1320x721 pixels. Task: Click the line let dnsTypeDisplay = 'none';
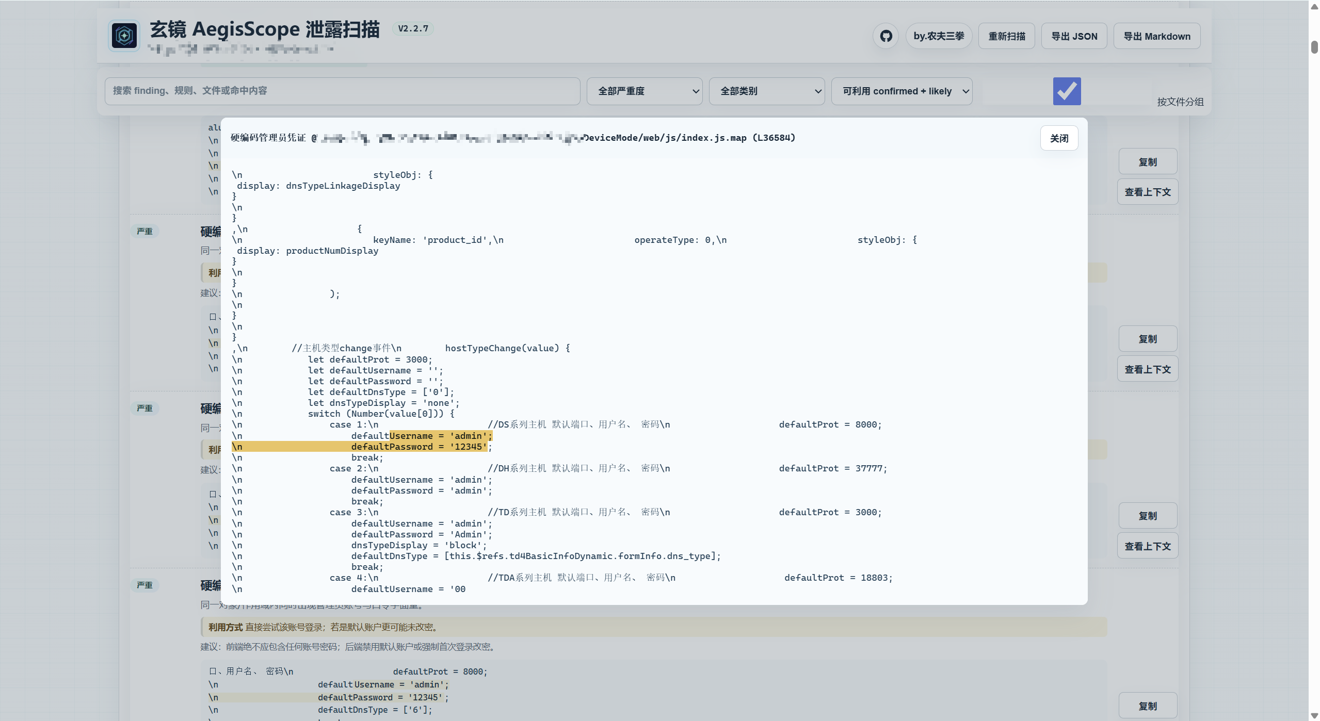383,403
